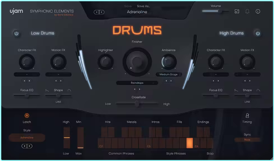This screenshot has height=161, width=274.
Task: Open the Medium Stage Ambience dropdown
Action: pos(169,74)
